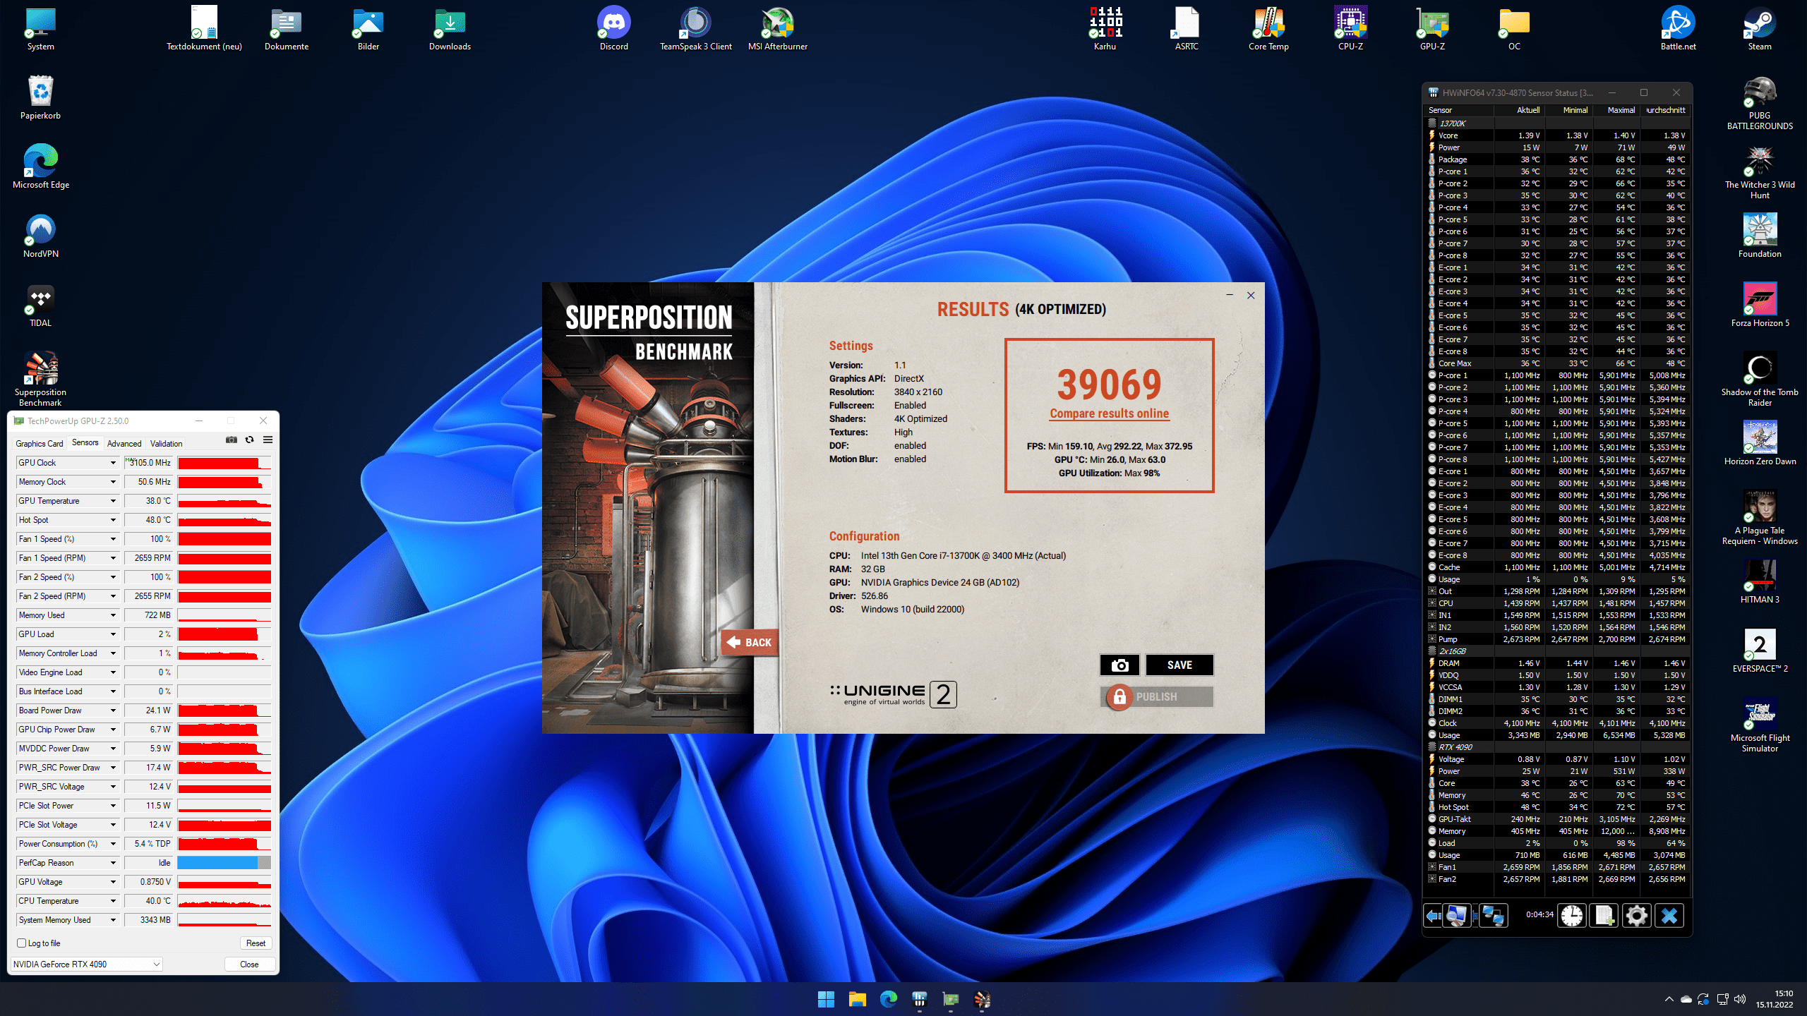Select RTX 4090 section header in HWiNFO
The image size is (1807, 1016).
pyautogui.click(x=1556, y=747)
